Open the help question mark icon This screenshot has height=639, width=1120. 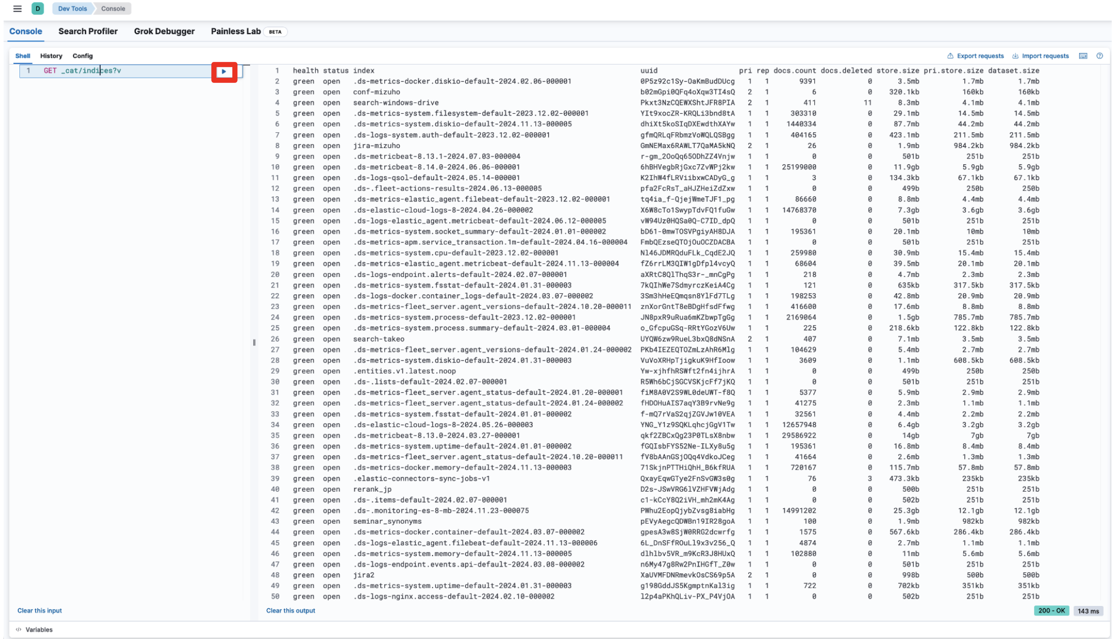1100,56
